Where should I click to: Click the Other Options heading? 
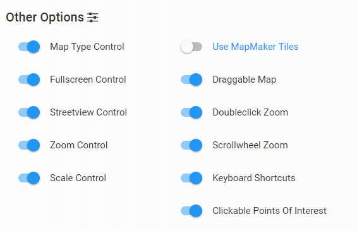45,17
